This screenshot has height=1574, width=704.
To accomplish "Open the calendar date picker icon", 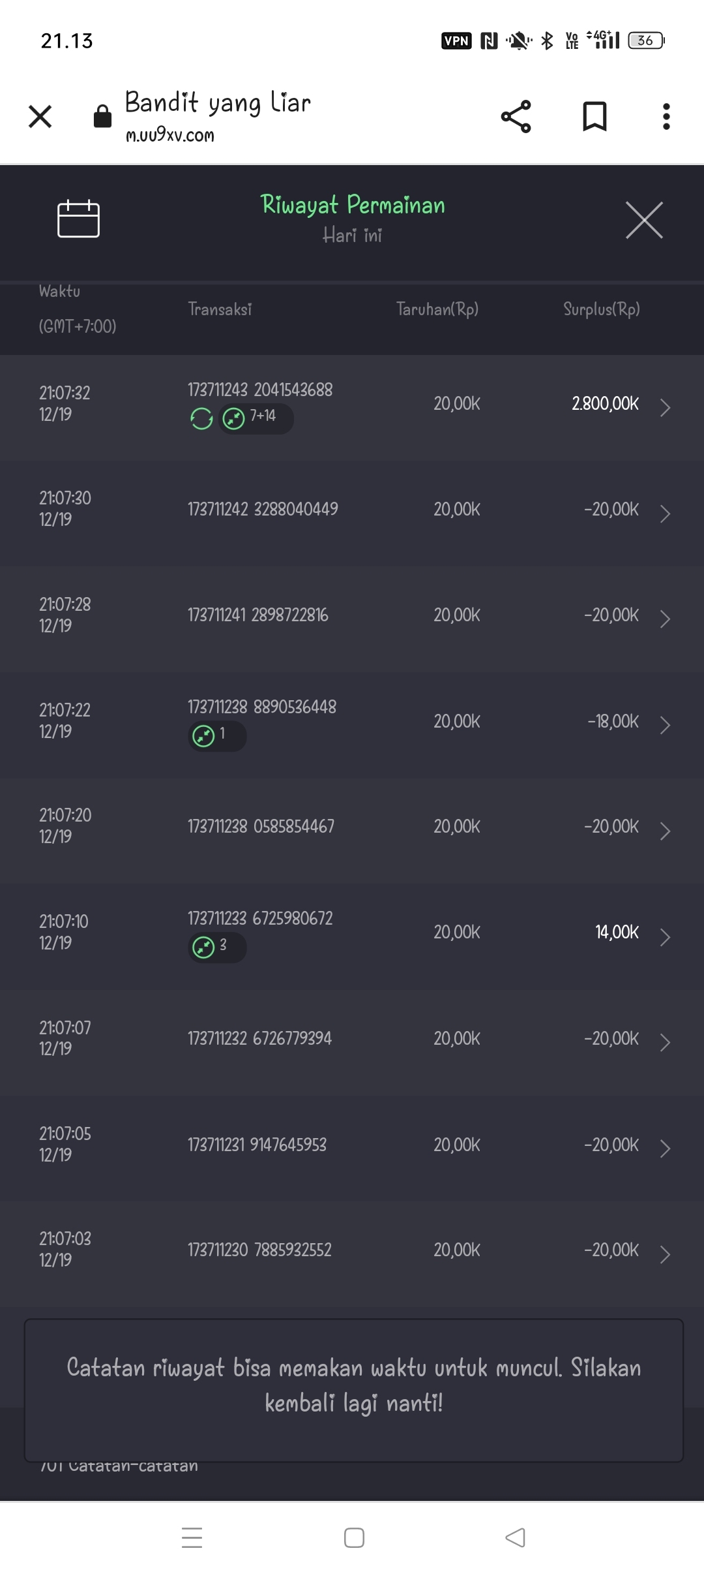I will click(78, 219).
